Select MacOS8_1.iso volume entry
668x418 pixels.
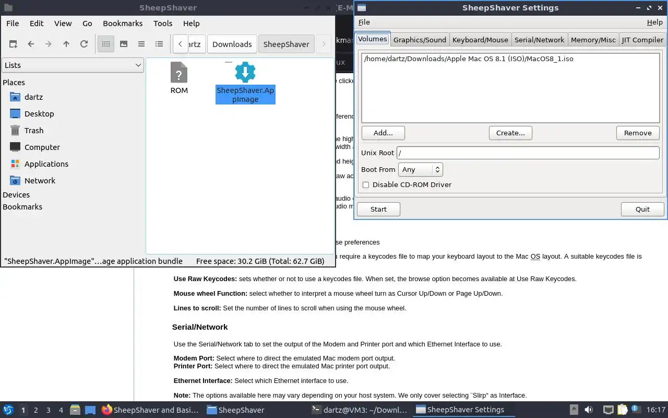469,59
